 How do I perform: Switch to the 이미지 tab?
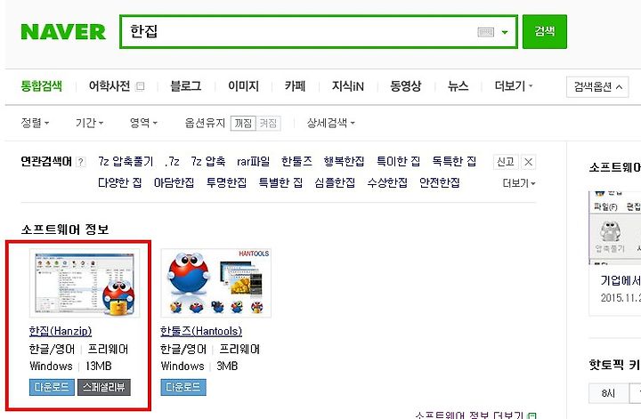(243, 86)
